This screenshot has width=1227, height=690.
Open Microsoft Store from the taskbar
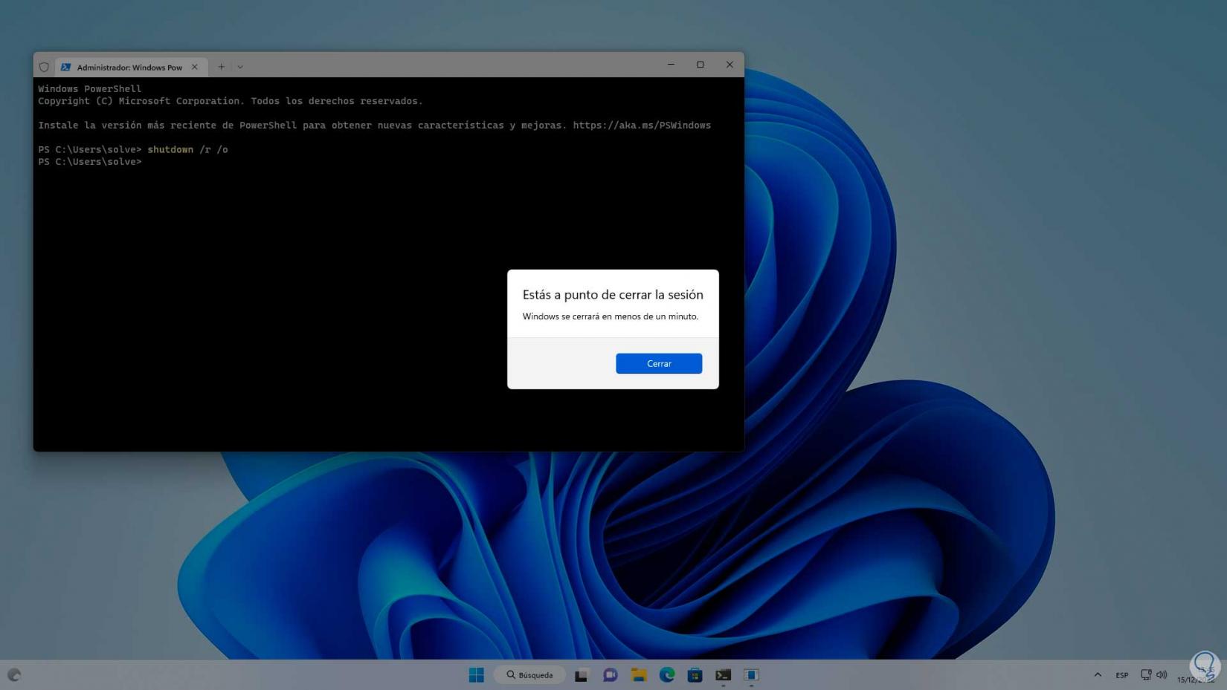pyautogui.click(x=695, y=674)
